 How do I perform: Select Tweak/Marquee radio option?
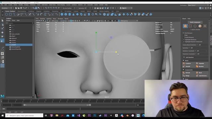(184, 37)
